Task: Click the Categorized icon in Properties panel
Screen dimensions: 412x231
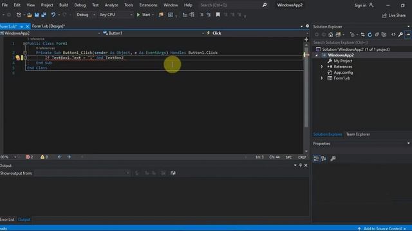Action: coord(316,158)
